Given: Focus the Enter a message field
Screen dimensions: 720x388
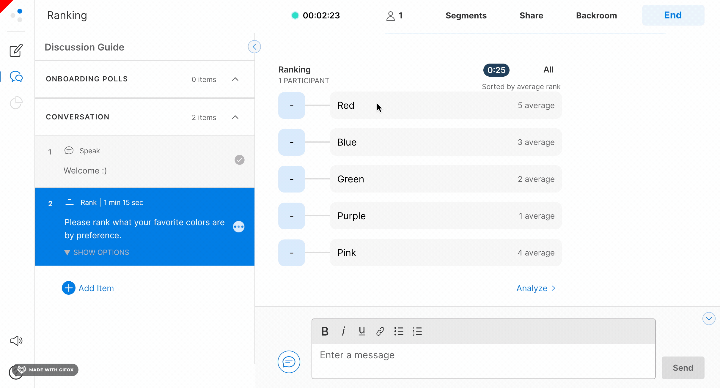Looking at the screenshot, I should click(x=483, y=361).
